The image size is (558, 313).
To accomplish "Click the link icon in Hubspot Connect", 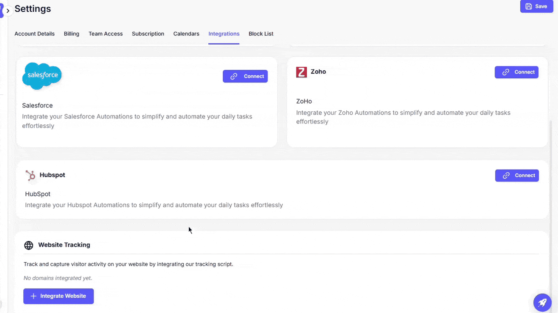I will click(x=506, y=176).
